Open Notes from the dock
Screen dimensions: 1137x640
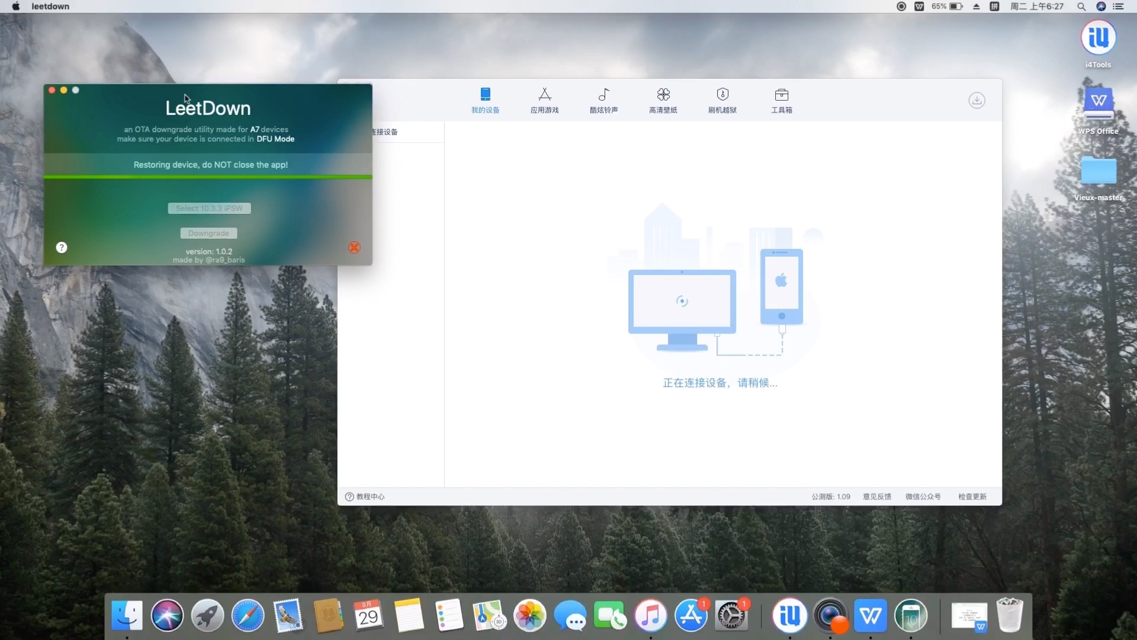pyautogui.click(x=409, y=615)
